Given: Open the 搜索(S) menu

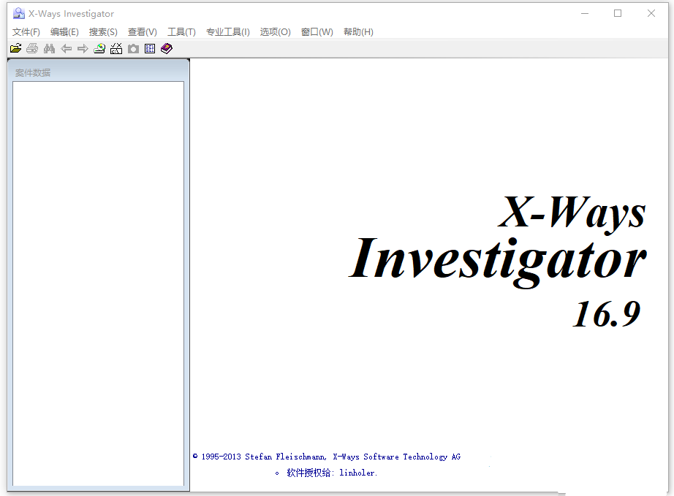Looking at the screenshot, I should pos(103,31).
